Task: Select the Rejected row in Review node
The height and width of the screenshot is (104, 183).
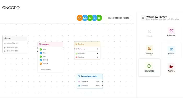Action: (x=87, y=57)
